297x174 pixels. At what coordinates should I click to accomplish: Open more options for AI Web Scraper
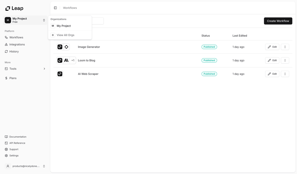pos(285,74)
